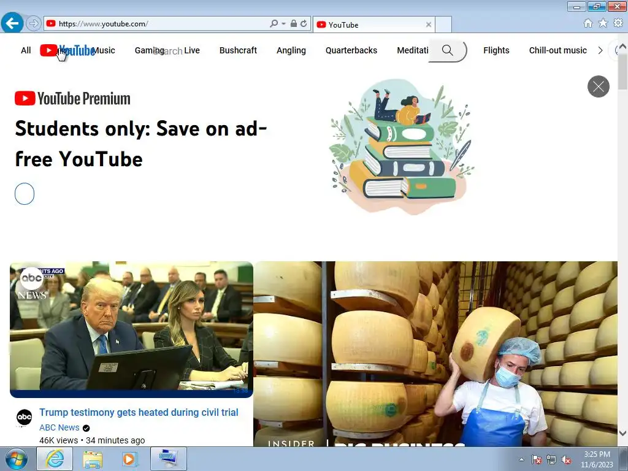Open the Favorites star icon
This screenshot has width=628, height=471.
pos(603,23)
